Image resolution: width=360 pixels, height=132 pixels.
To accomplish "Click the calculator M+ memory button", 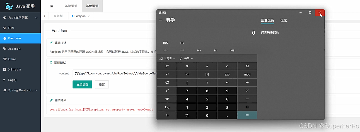I will click(199, 50).
